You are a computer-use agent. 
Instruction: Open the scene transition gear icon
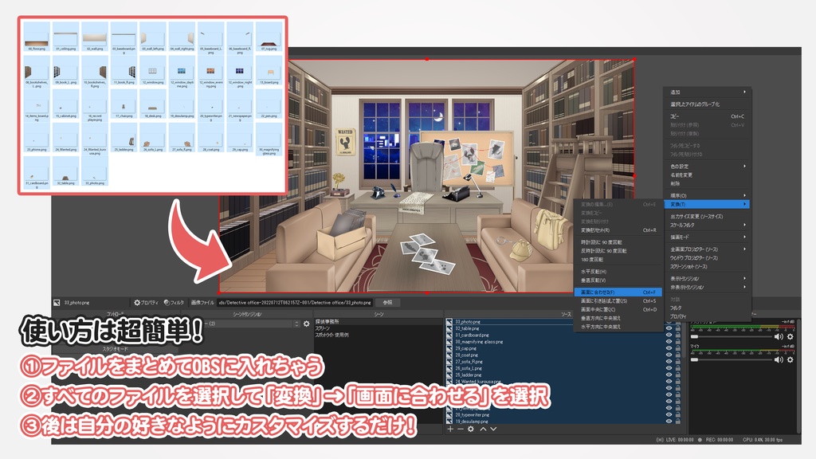pos(305,324)
